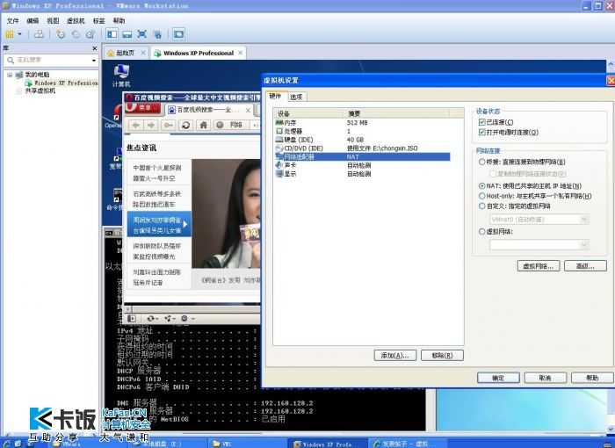Select the 显示 device row

click(x=362, y=174)
